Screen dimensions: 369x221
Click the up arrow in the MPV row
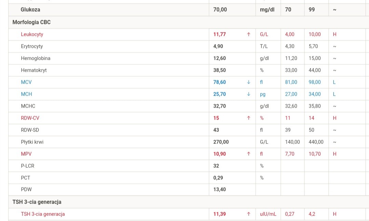tap(248, 154)
